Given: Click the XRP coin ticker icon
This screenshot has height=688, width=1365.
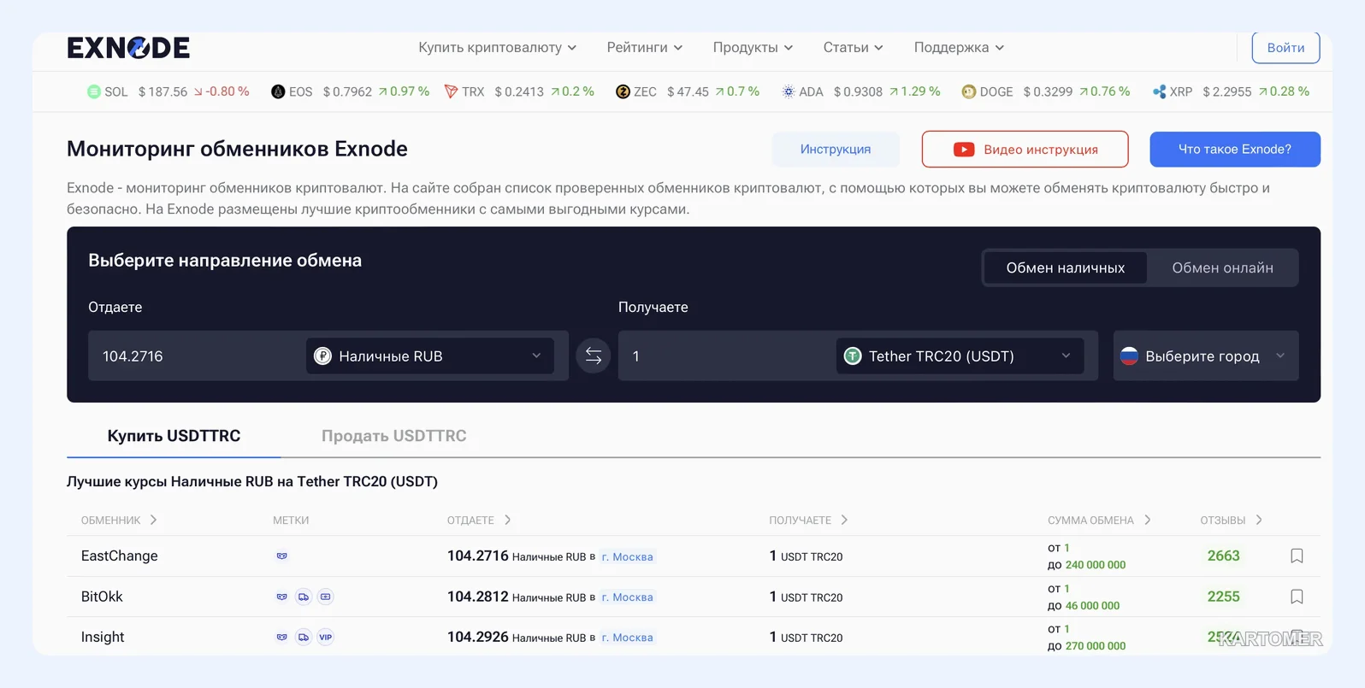Looking at the screenshot, I should (1159, 91).
